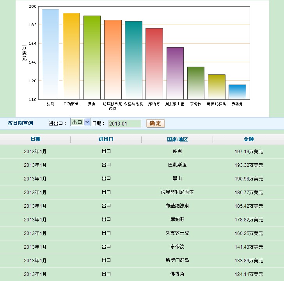Viewport: 284px width, 281px height.
Task: Click the small blue 佛得角 chart bar
Action: coord(237,92)
